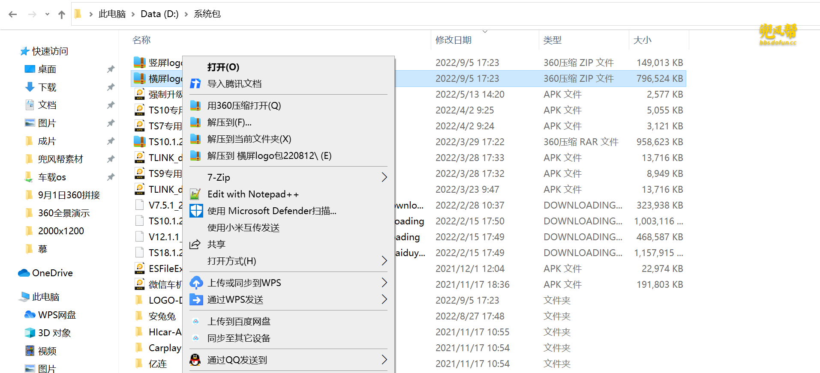Viewport: 820px width, 373px height.
Task: Click the up-arrow parent folder button
Action: tap(62, 15)
